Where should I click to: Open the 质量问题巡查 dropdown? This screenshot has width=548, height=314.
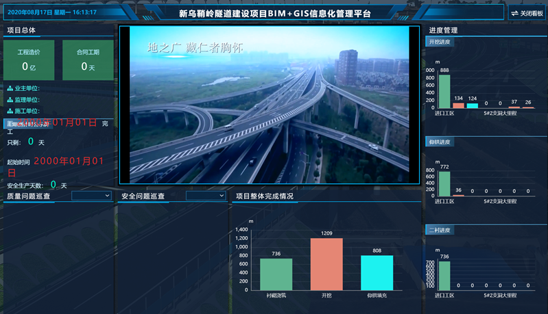click(x=91, y=196)
